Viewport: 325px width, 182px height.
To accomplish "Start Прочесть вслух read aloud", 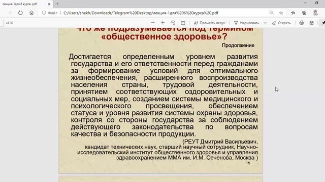I will (209, 23).
